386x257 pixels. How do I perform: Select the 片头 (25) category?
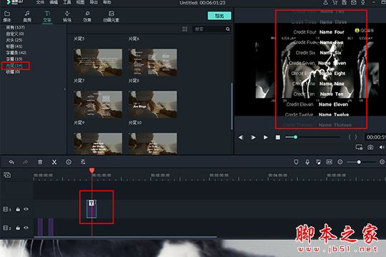click(14, 40)
